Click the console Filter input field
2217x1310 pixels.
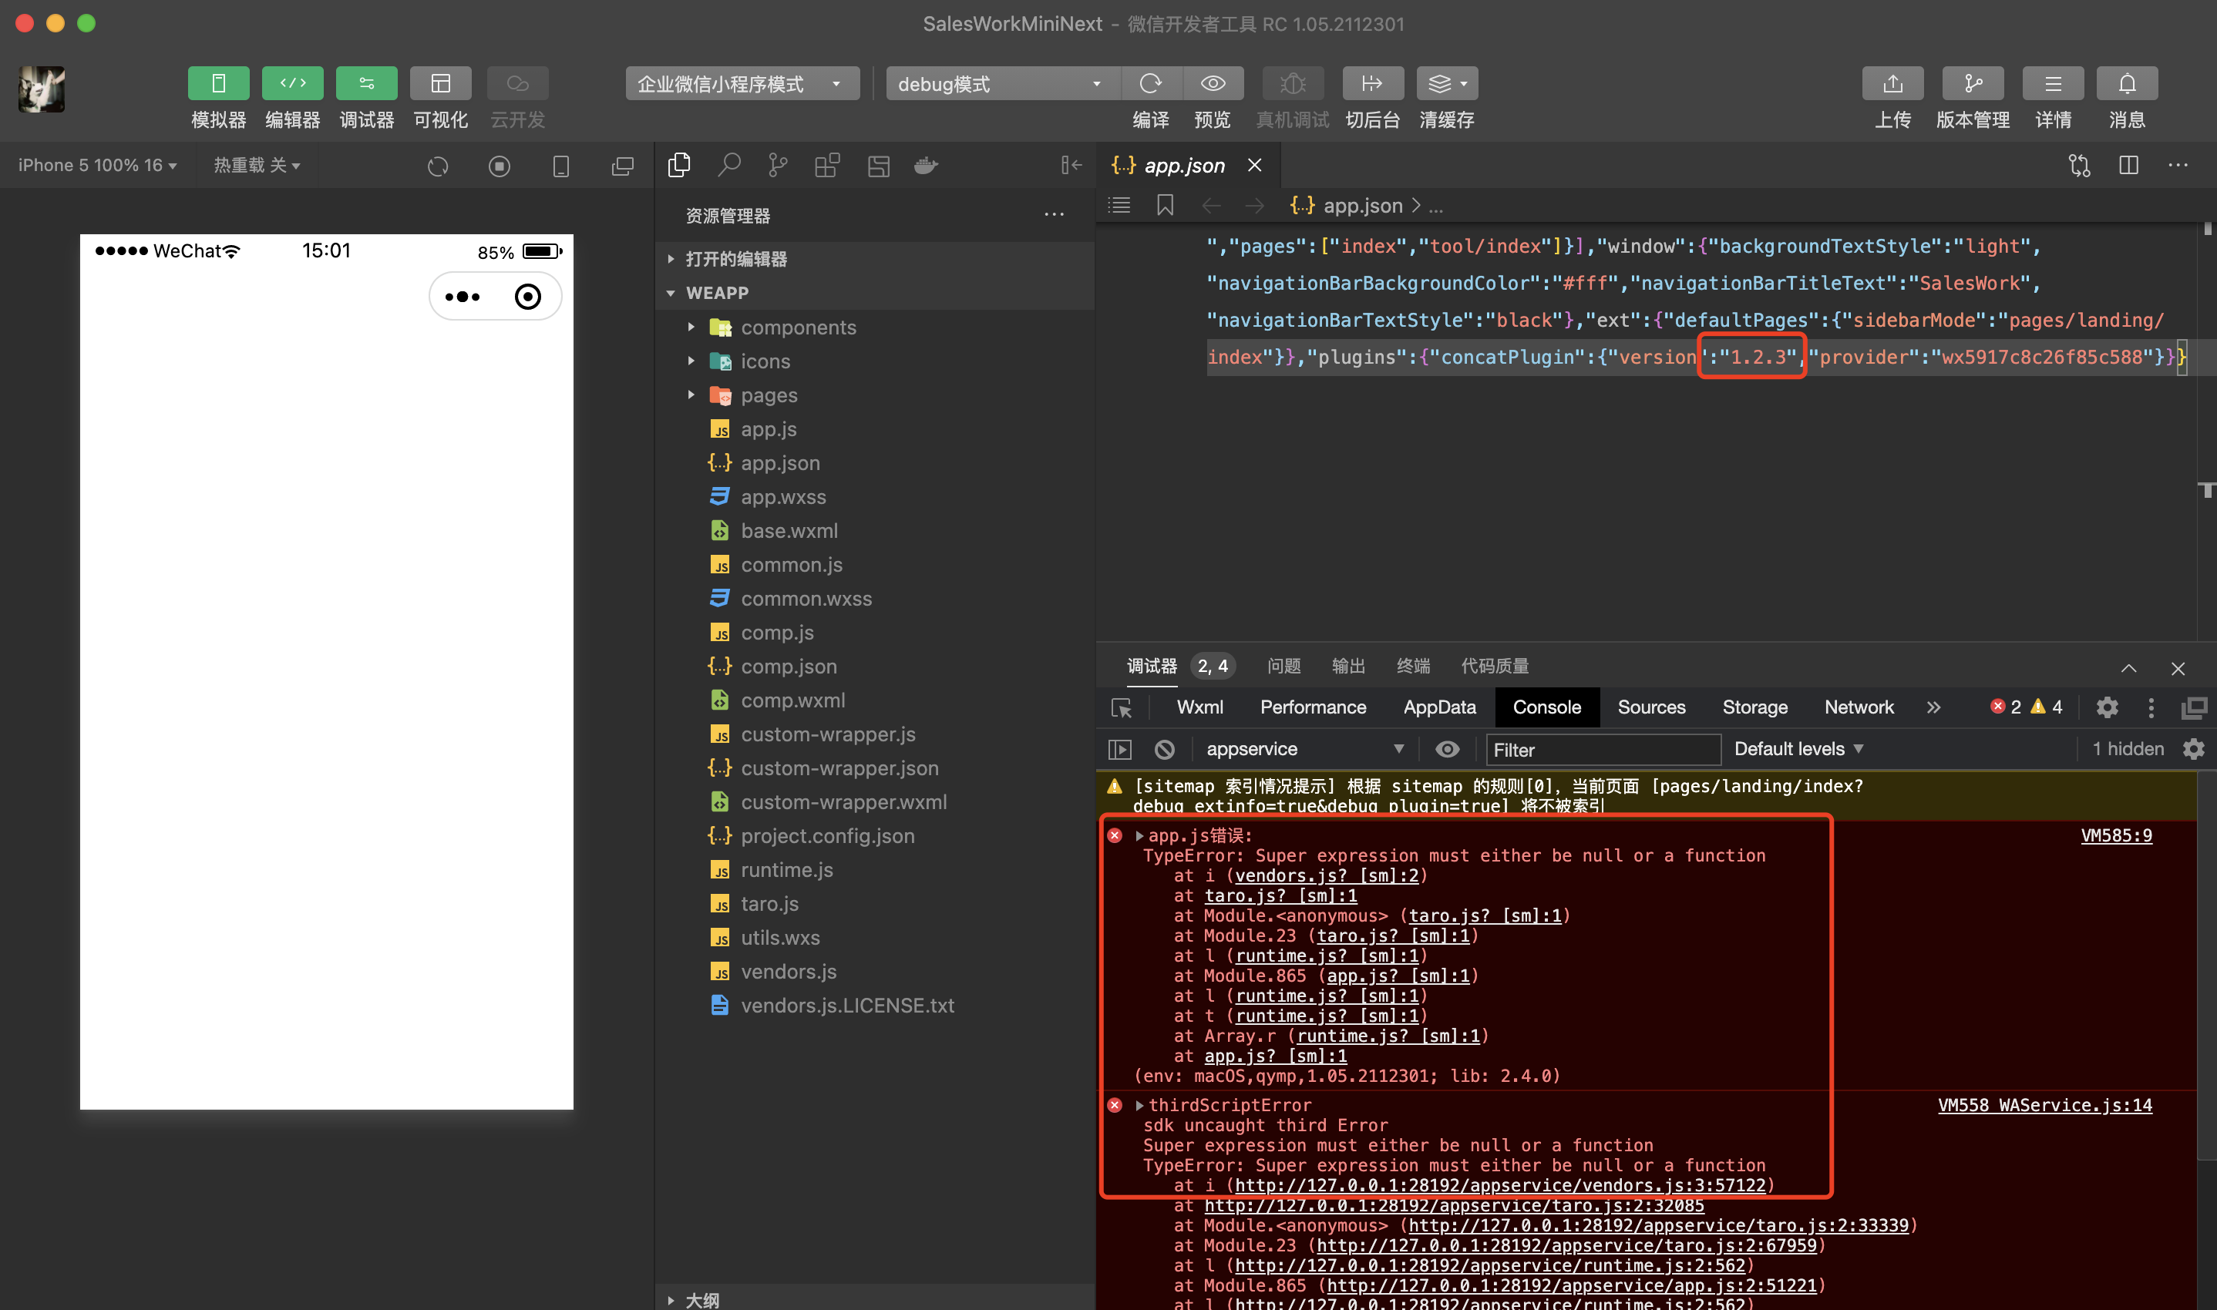(1603, 750)
